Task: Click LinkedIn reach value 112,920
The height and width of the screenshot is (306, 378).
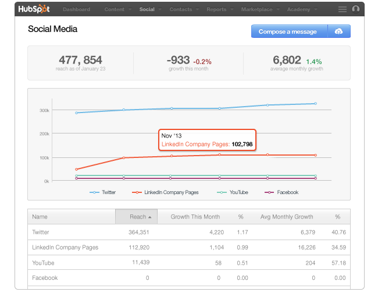Action: [139, 248]
